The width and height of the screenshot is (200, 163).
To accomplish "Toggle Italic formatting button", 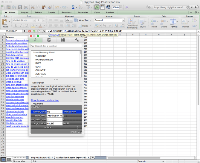I will point(21,26).
